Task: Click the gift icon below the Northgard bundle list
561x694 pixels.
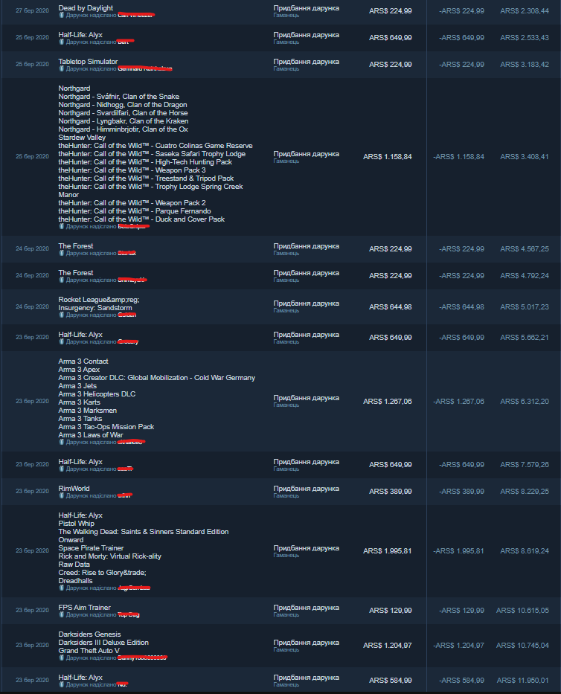Action: [62, 226]
